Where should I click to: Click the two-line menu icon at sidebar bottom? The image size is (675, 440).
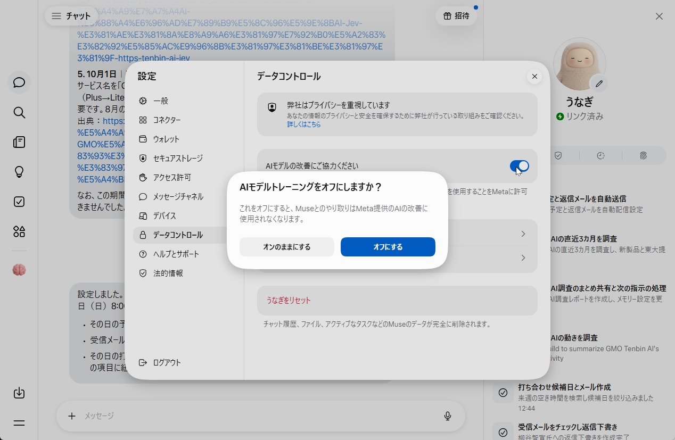coord(19,423)
